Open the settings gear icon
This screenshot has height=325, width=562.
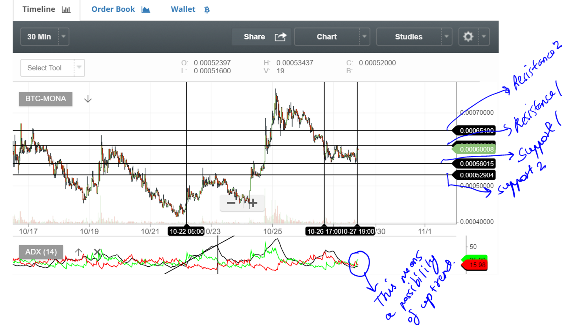(468, 37)
